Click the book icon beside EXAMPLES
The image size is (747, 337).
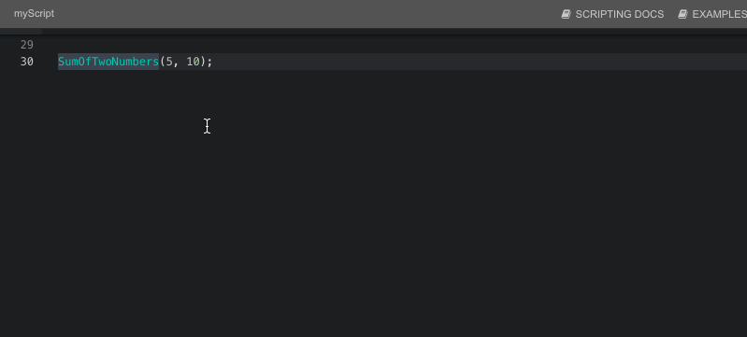pyautogui.click(x=682, y=14)
